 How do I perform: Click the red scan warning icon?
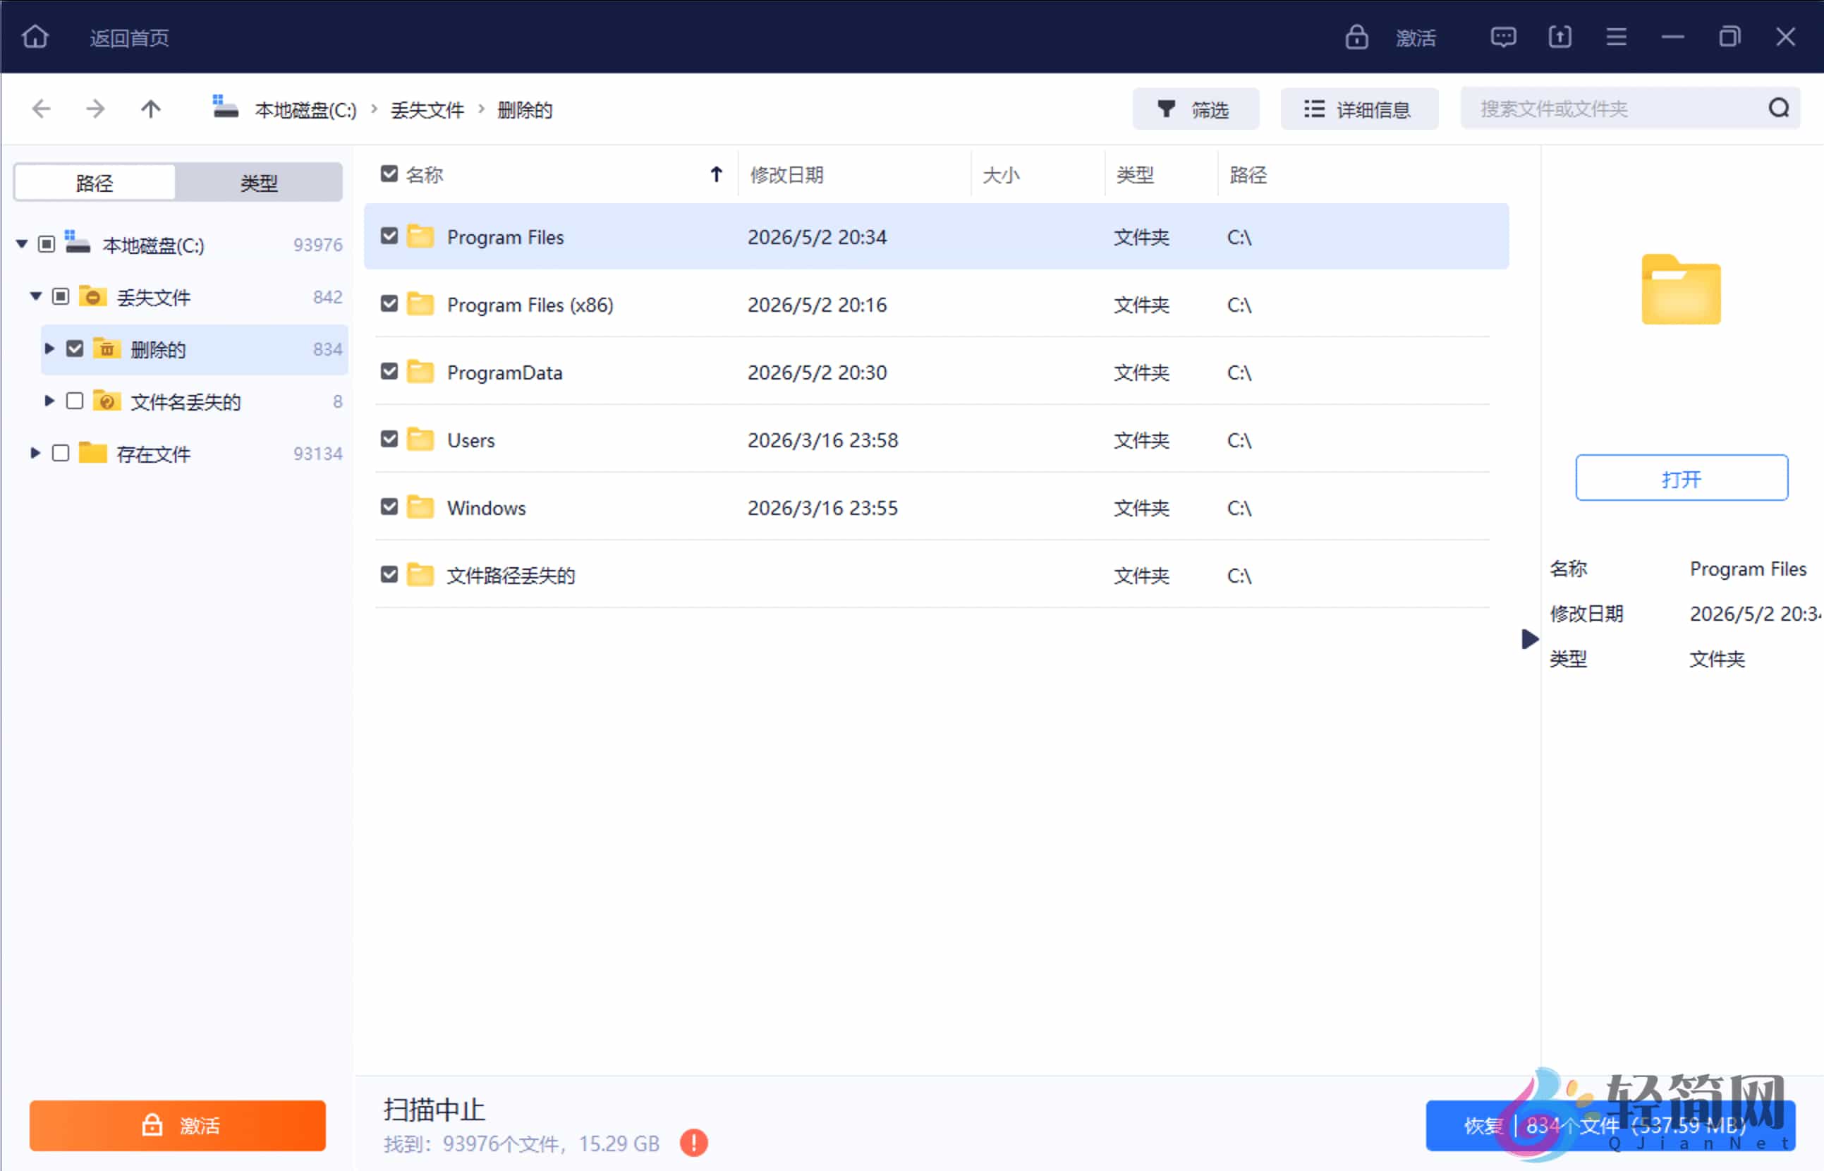[x=693, y=1142]
